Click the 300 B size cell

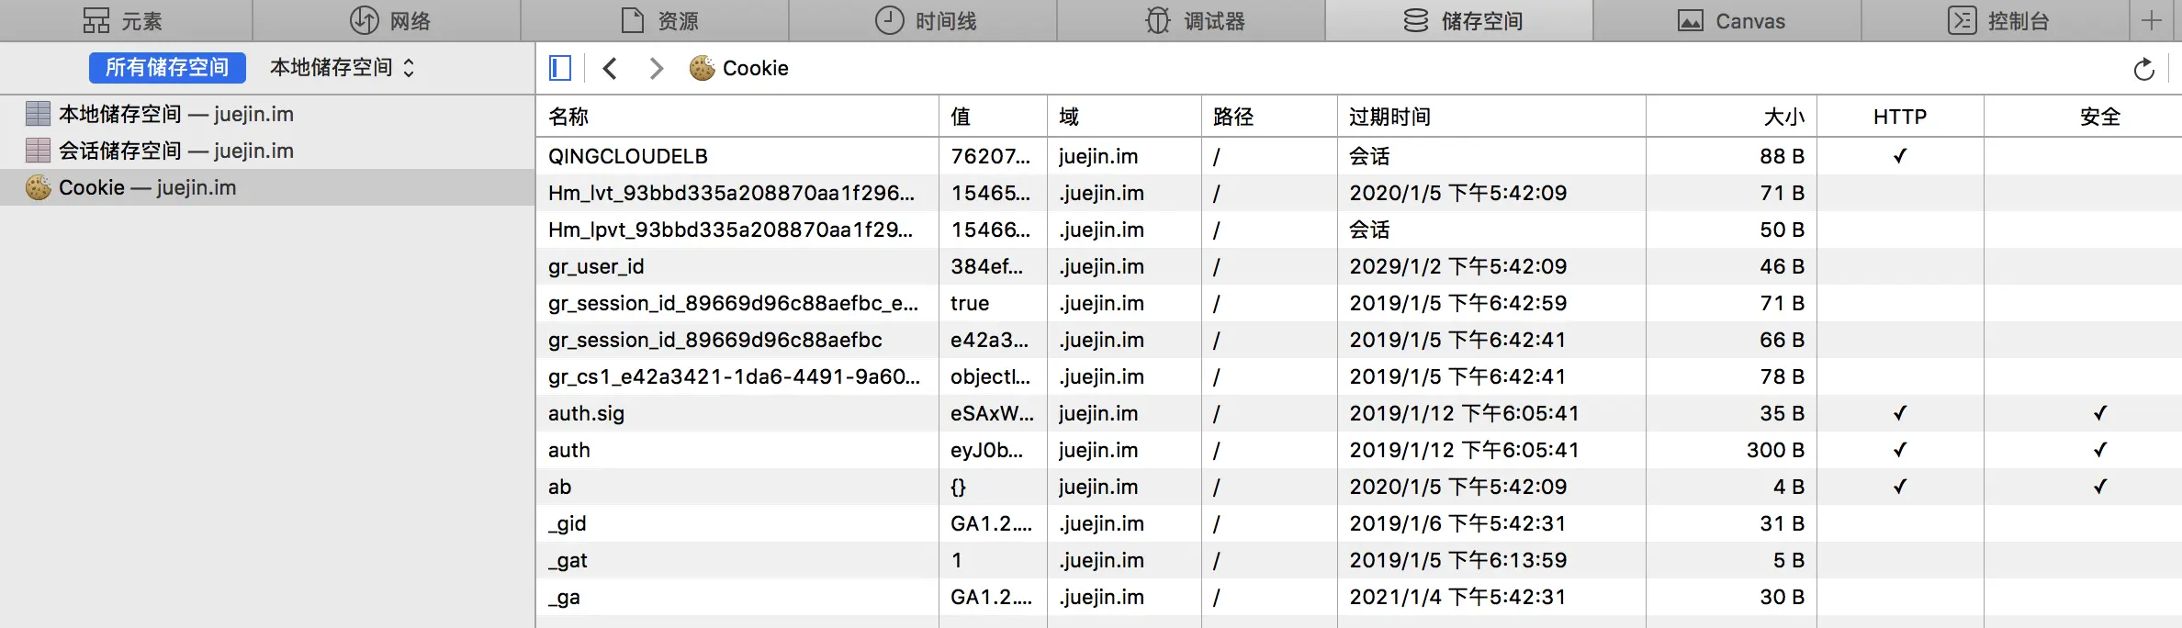pyautogui.click(x=1775, y=450)
